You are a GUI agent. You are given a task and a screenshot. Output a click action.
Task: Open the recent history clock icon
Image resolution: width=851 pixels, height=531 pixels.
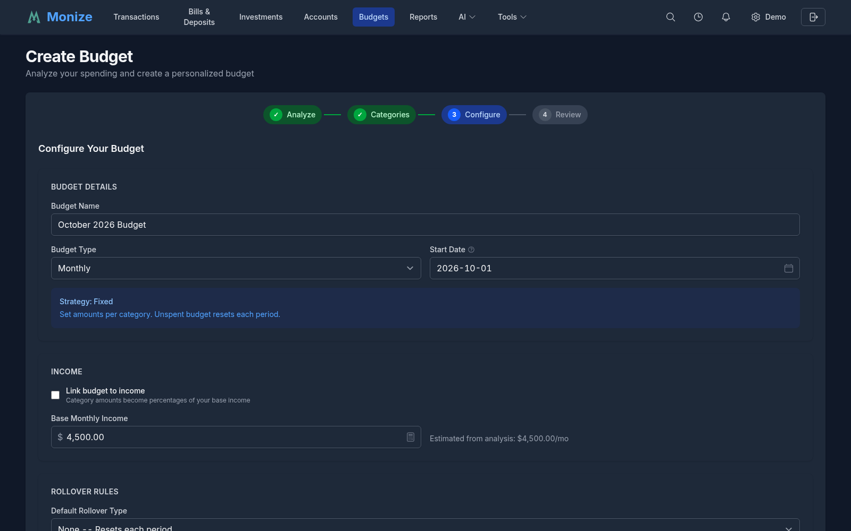click(698, 17)
